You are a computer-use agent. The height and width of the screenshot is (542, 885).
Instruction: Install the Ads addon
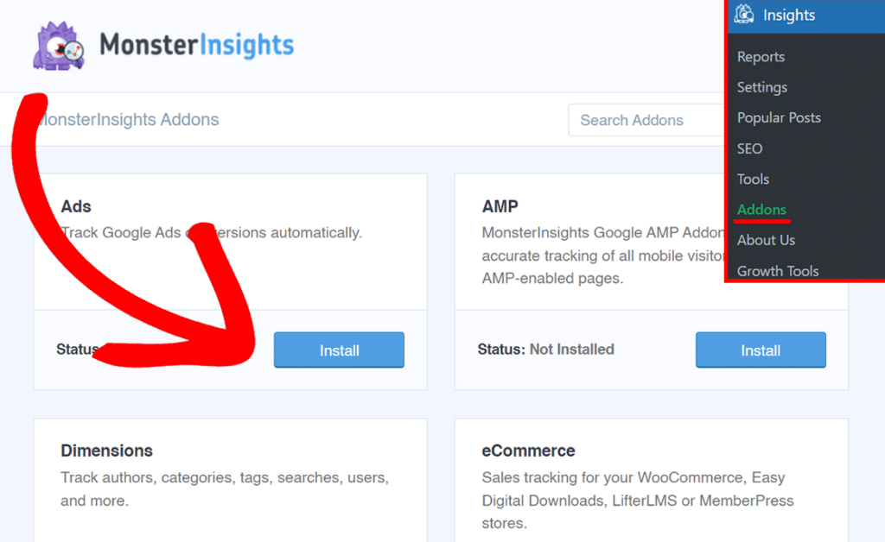[x=339, y=350]
